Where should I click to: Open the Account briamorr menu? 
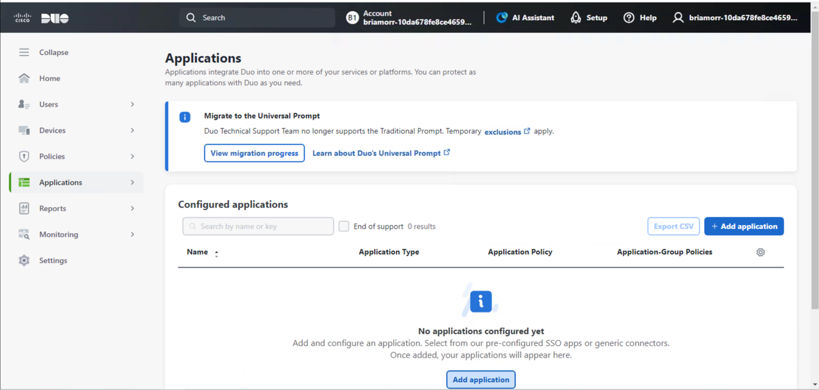[x=410, y=17]
